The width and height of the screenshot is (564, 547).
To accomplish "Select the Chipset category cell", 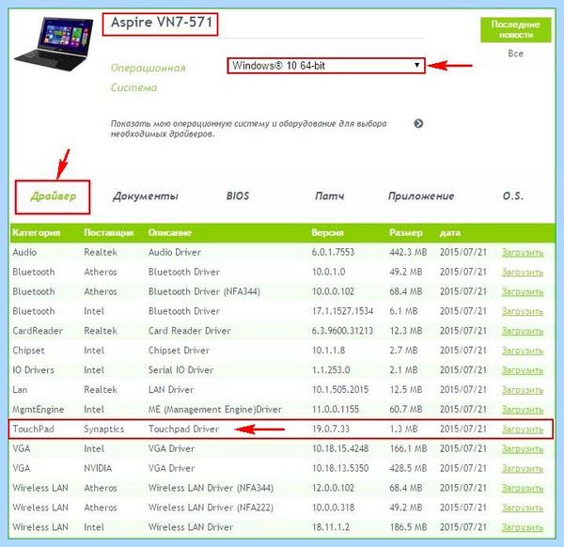I will pos(28,351).
